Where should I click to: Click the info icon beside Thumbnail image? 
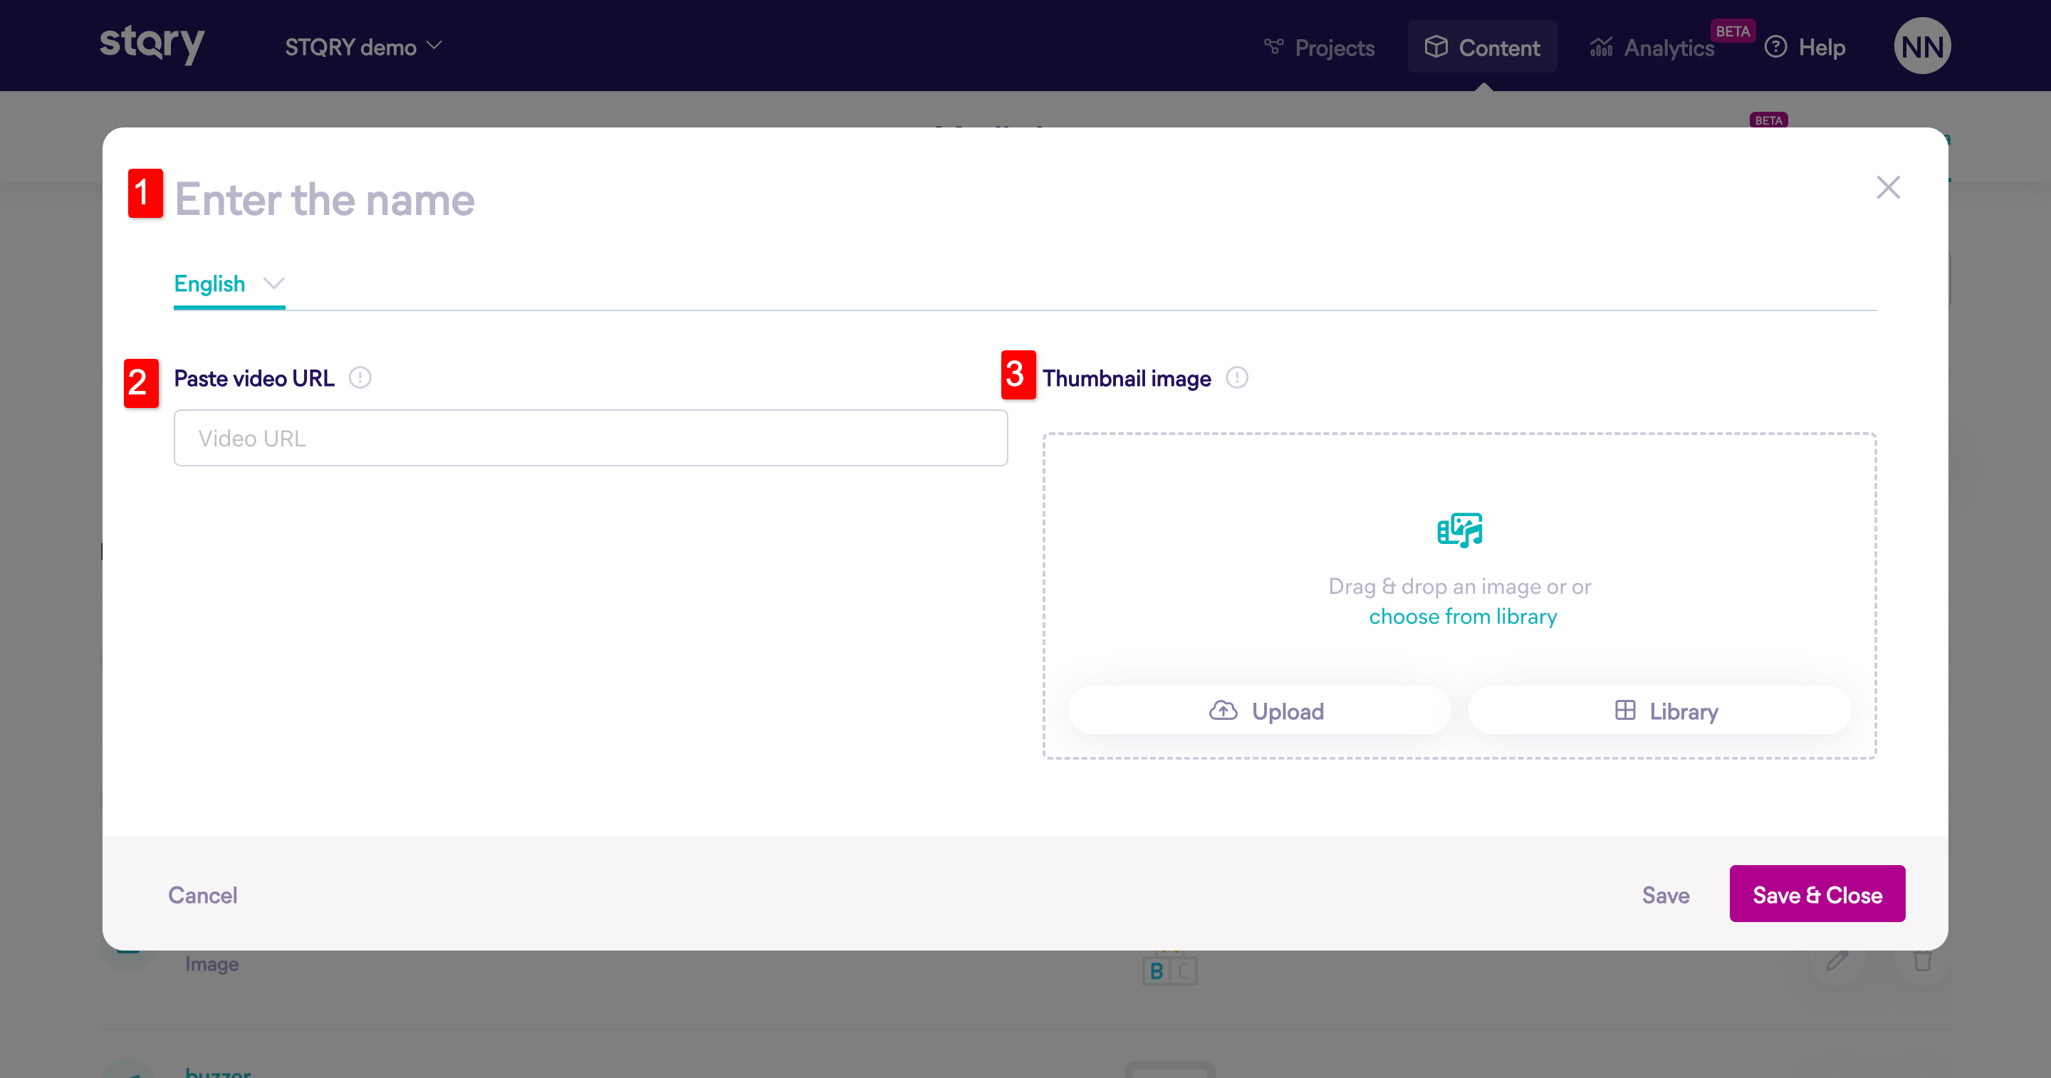(1236, 377)
